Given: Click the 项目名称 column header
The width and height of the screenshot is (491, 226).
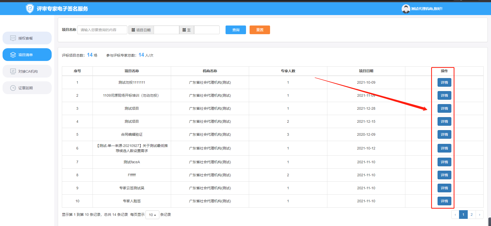Looking at the screenshot, I should click(132, 71).
